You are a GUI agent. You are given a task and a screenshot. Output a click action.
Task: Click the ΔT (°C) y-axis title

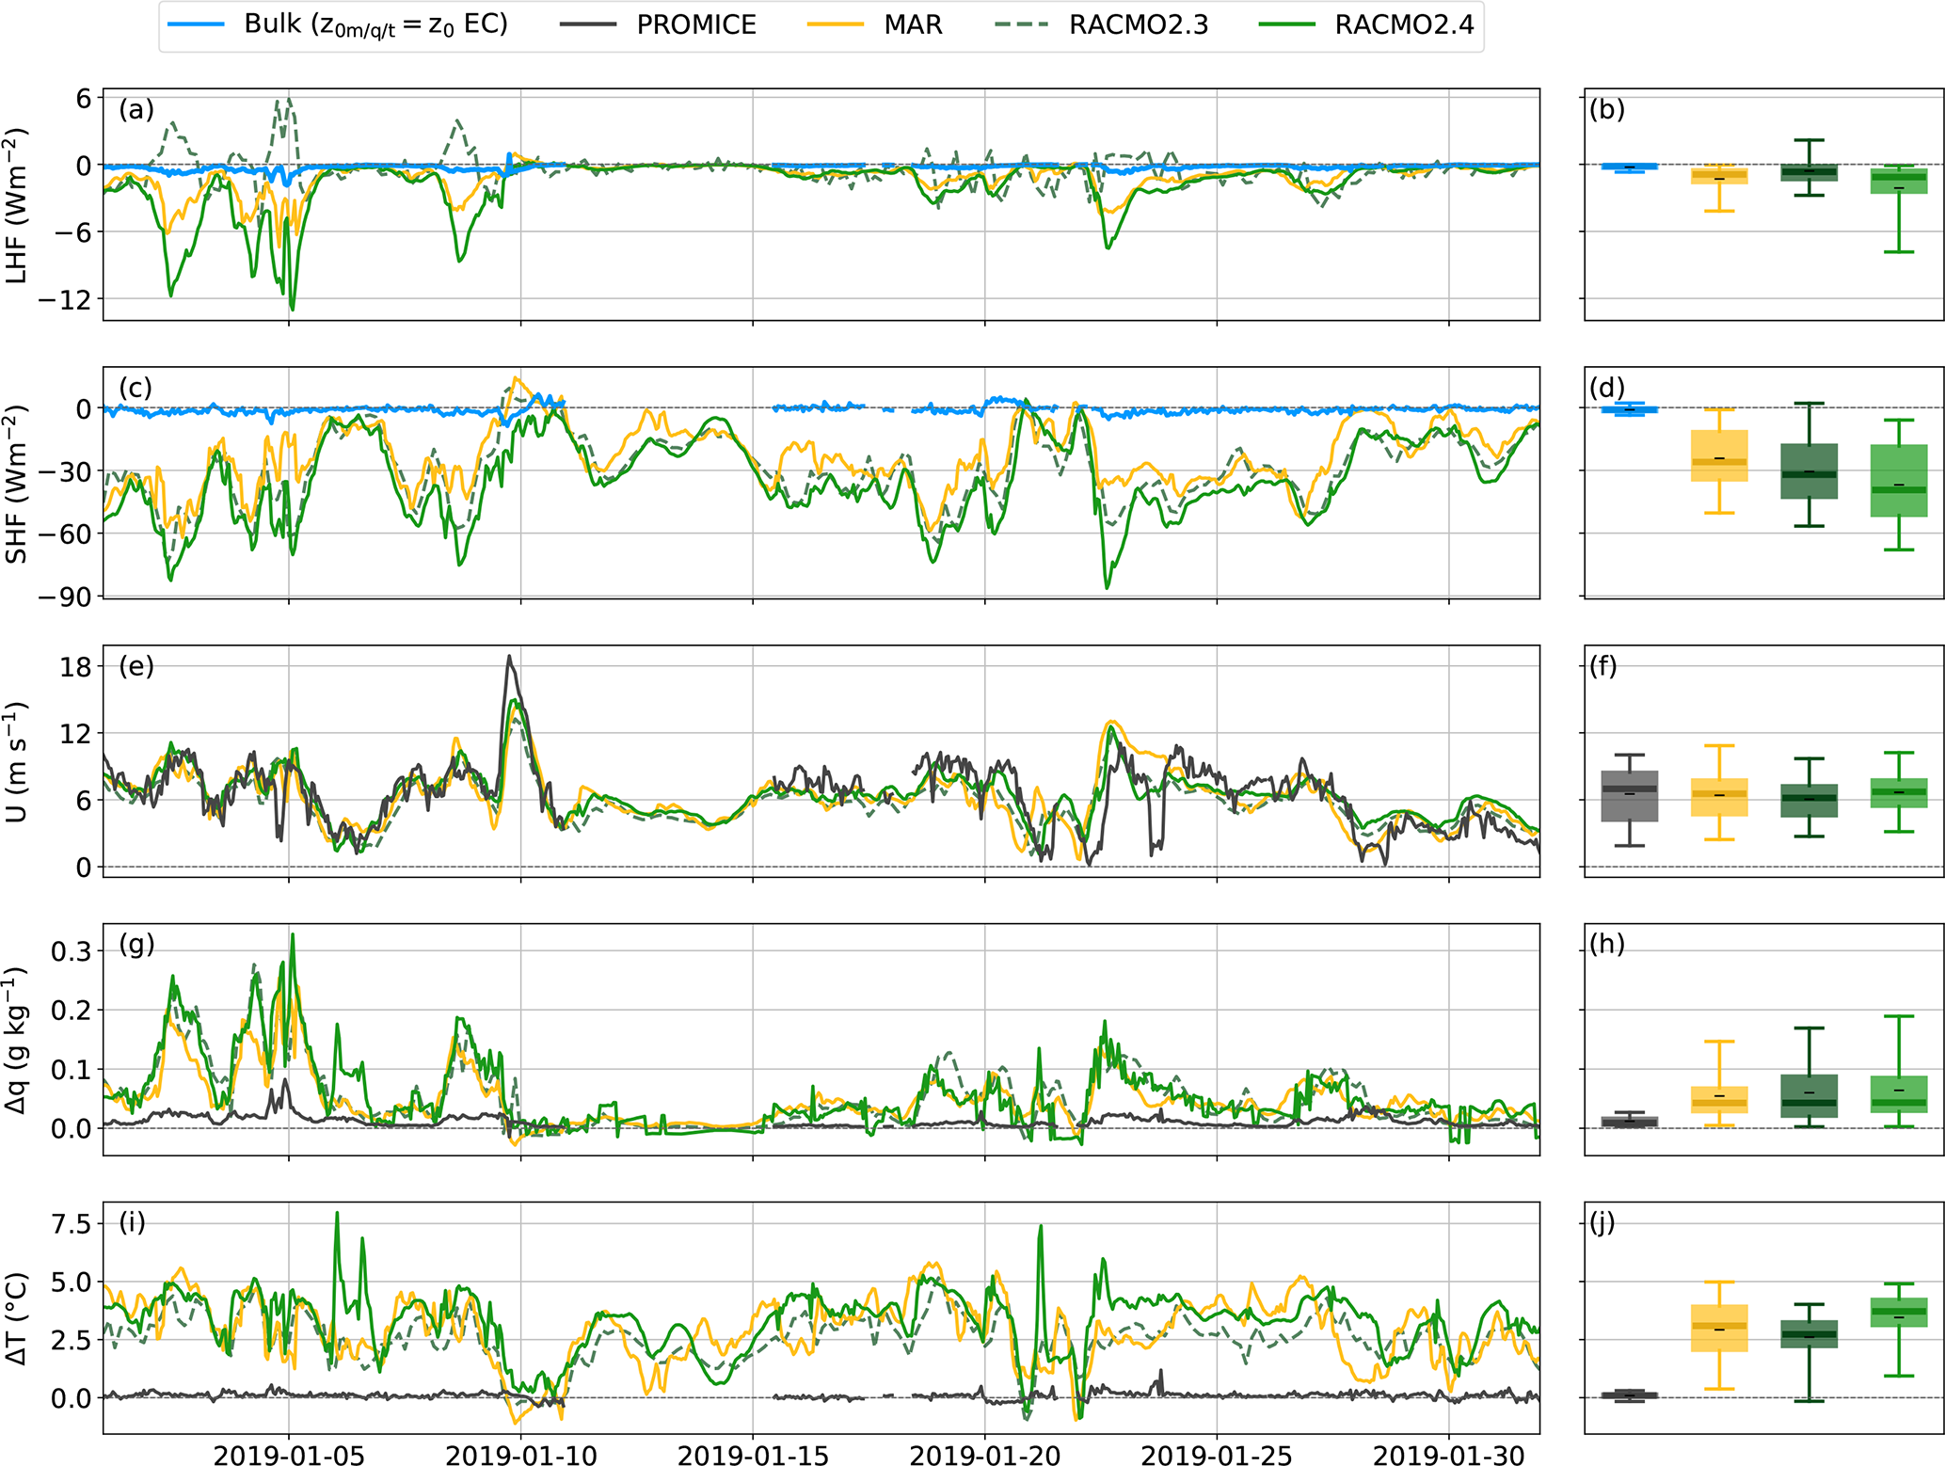pos(17,1319)
